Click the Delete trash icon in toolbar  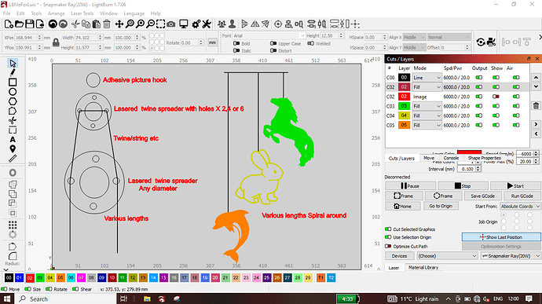[x=107, y=24]
